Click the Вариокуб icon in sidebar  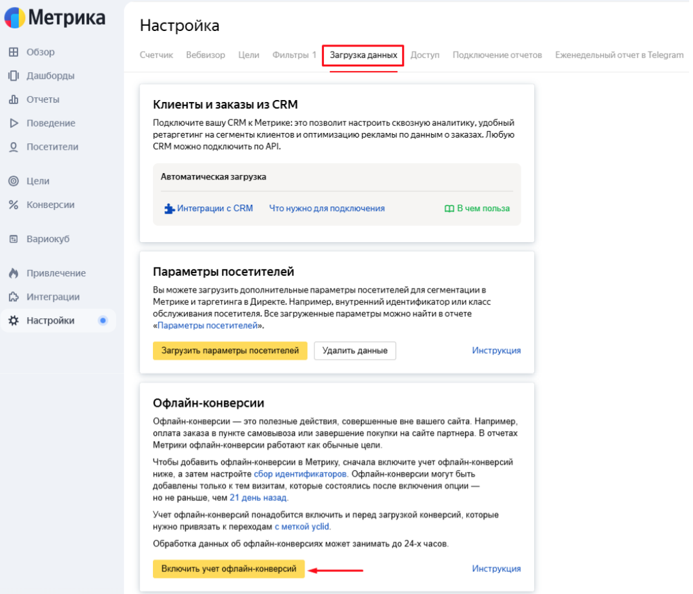pyautogui.click(x=14, y=239)
